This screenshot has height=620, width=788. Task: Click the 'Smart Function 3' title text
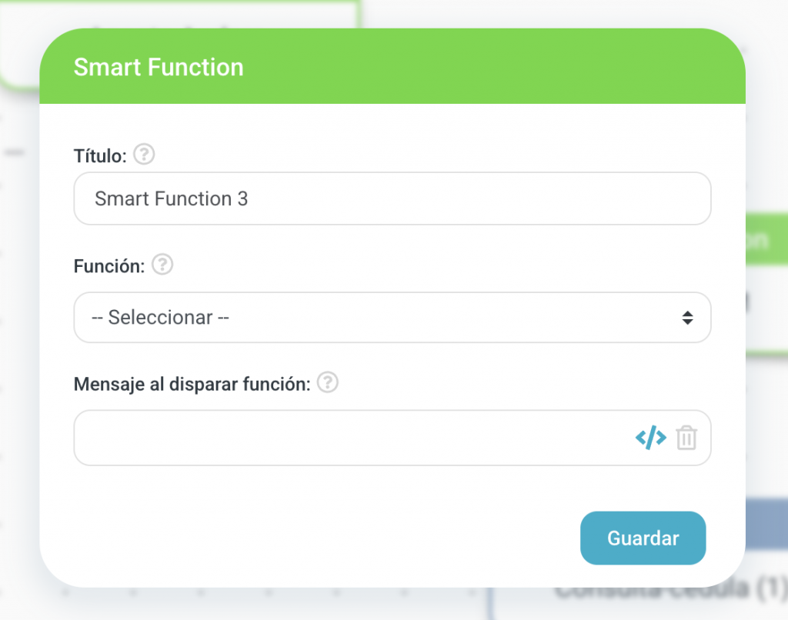click(x=171, y=198)
